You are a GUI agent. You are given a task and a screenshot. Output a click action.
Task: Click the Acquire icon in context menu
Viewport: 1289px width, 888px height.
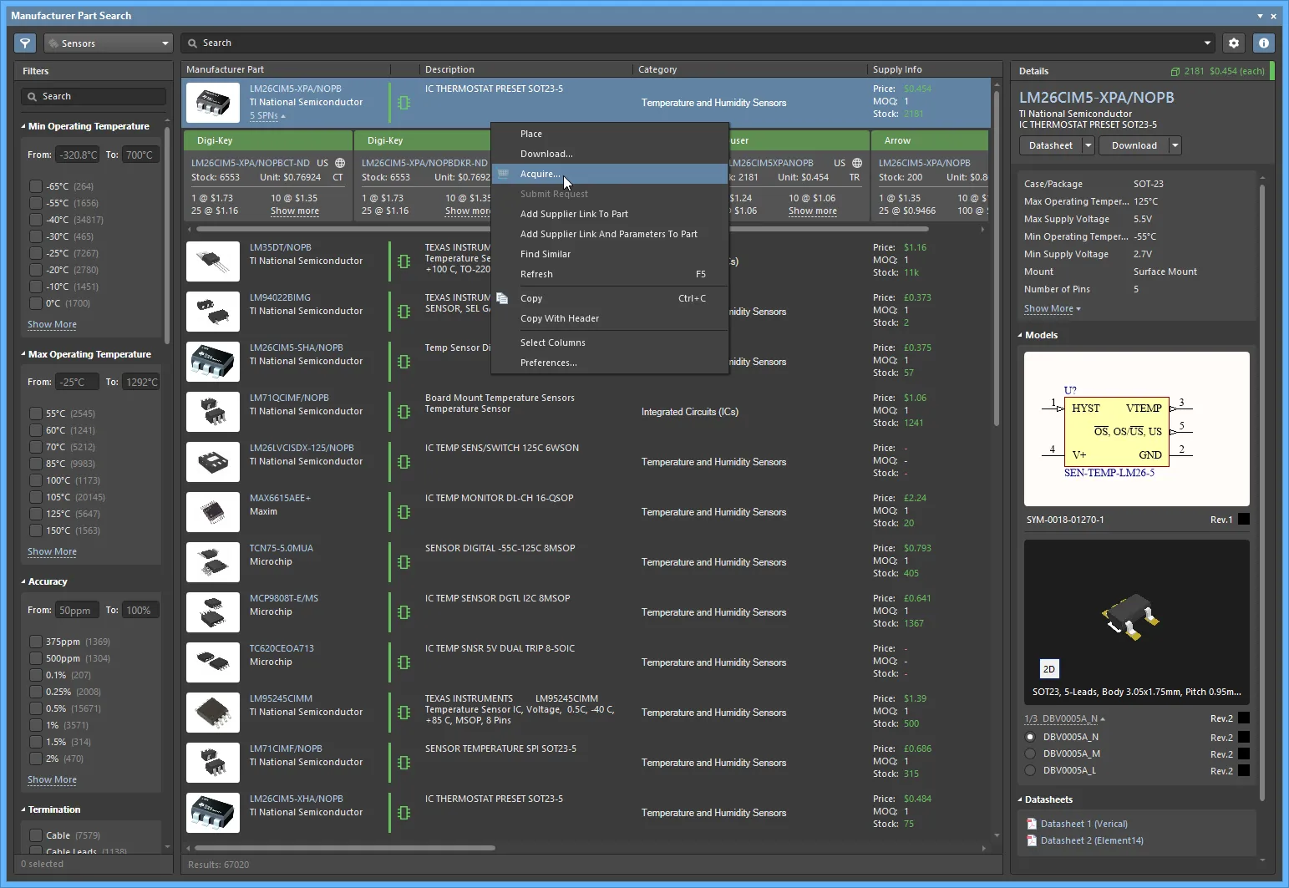503,174
